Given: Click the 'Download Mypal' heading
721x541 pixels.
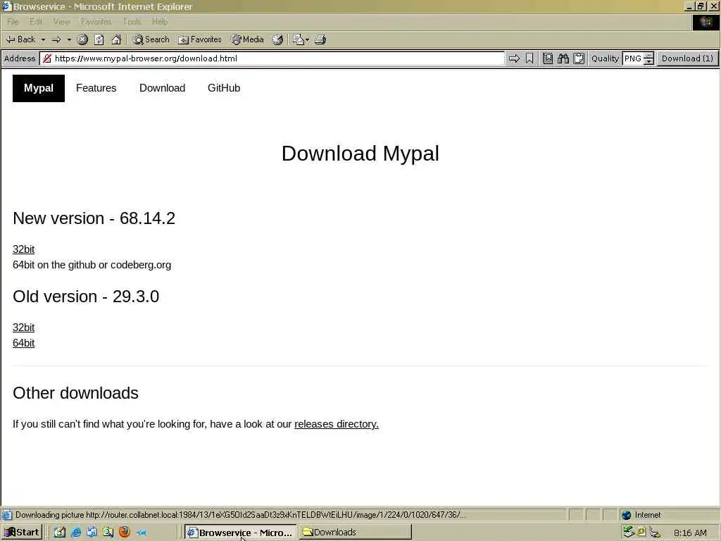Looking at the screenshot, I should coord(360,153).
